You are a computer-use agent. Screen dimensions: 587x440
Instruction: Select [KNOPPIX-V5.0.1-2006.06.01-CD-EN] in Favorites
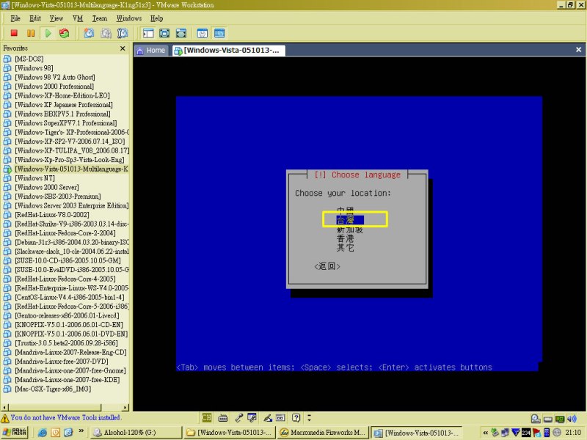point(69,325)
